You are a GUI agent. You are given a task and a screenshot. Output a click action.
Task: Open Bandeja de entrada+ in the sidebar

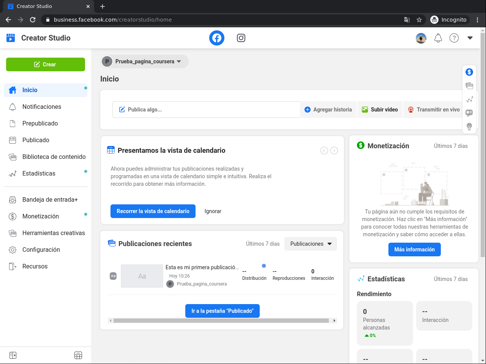(x=46, y=200)
